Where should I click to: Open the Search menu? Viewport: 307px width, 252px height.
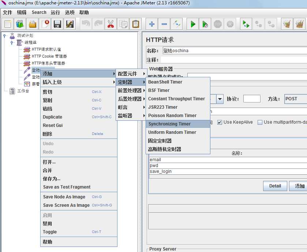pos(39,12)
